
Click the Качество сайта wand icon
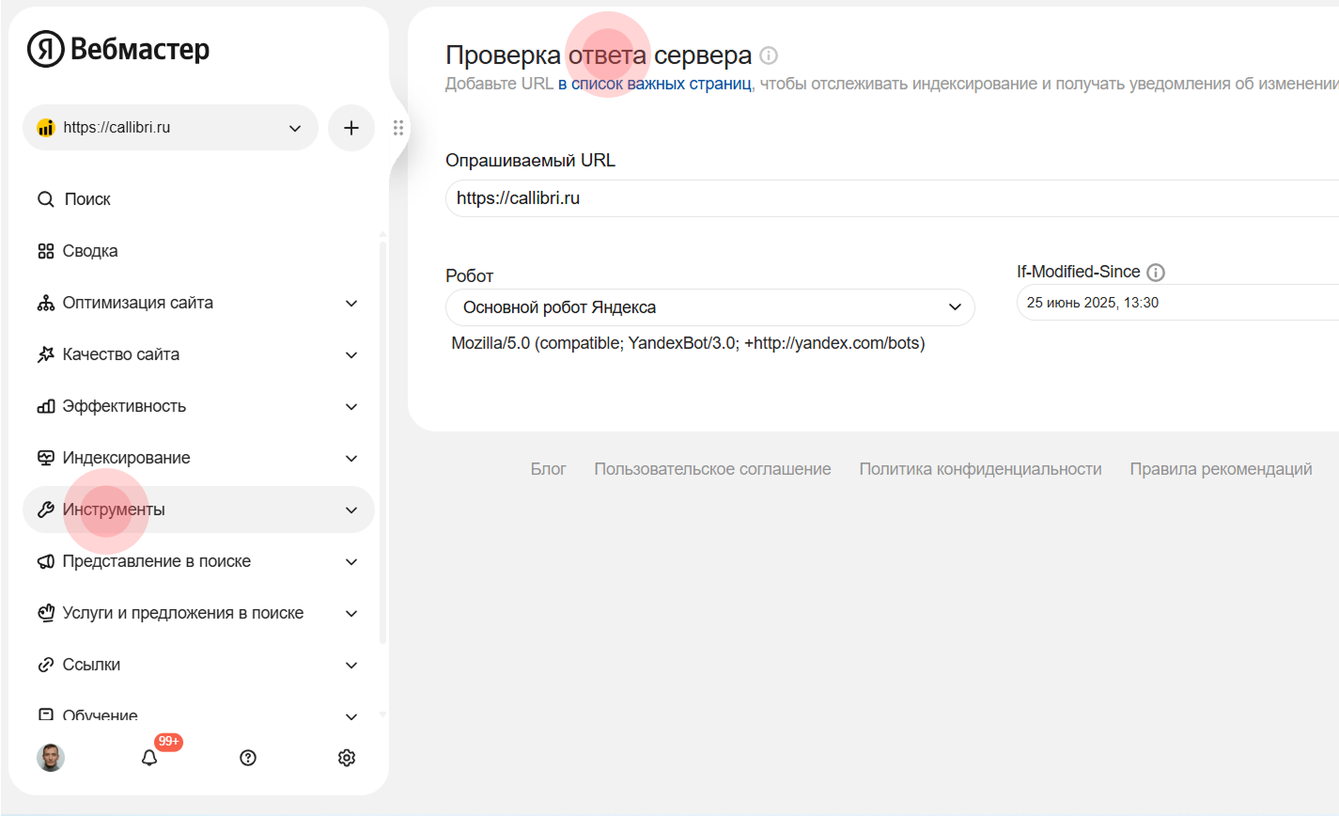pos(45,353)
